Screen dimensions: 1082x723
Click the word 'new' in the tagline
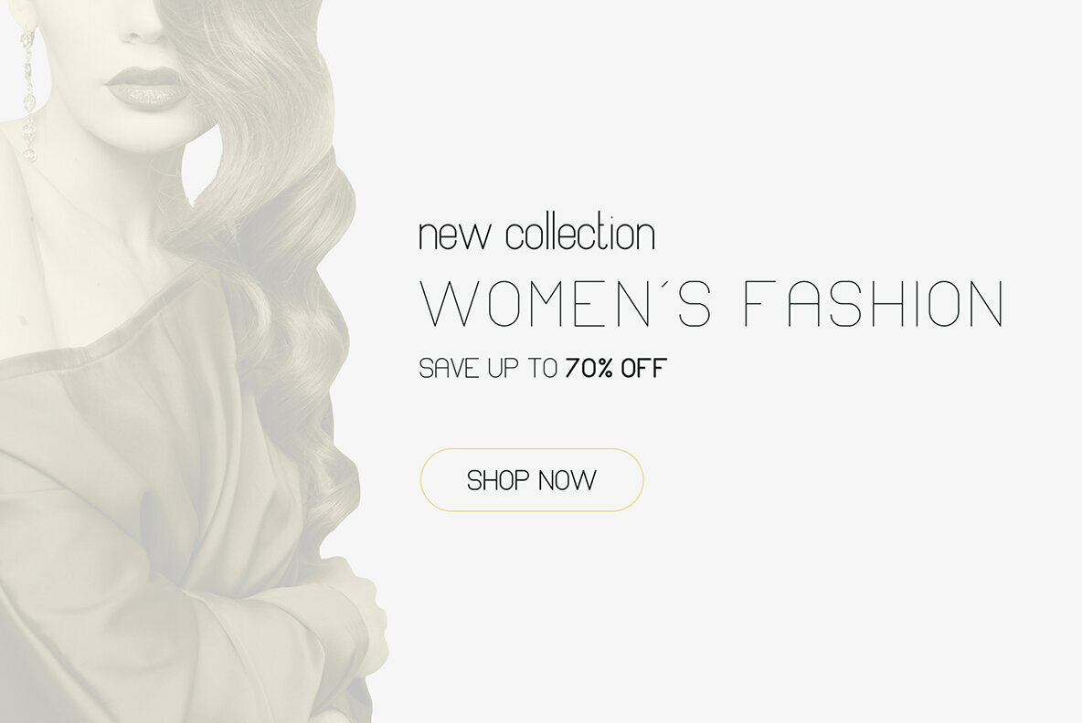coord(455,236)
